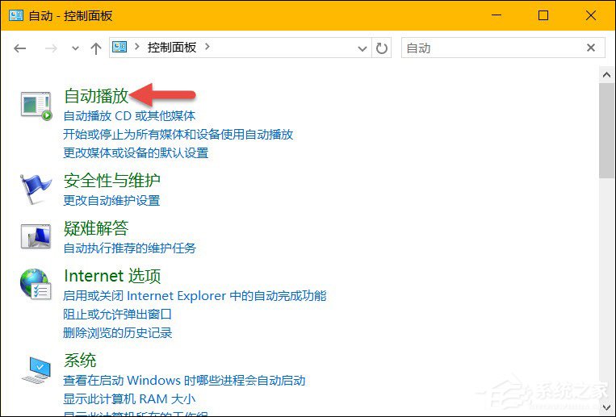Image resolution: width=616 pixels, height=417 pixels.
Task: Open 自动执行推荐的维护任务
Action: pyautogui.click(x=130, y=248)
